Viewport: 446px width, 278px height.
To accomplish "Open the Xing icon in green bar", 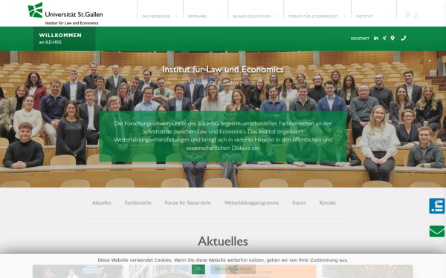I will click(x=384, y=38).
